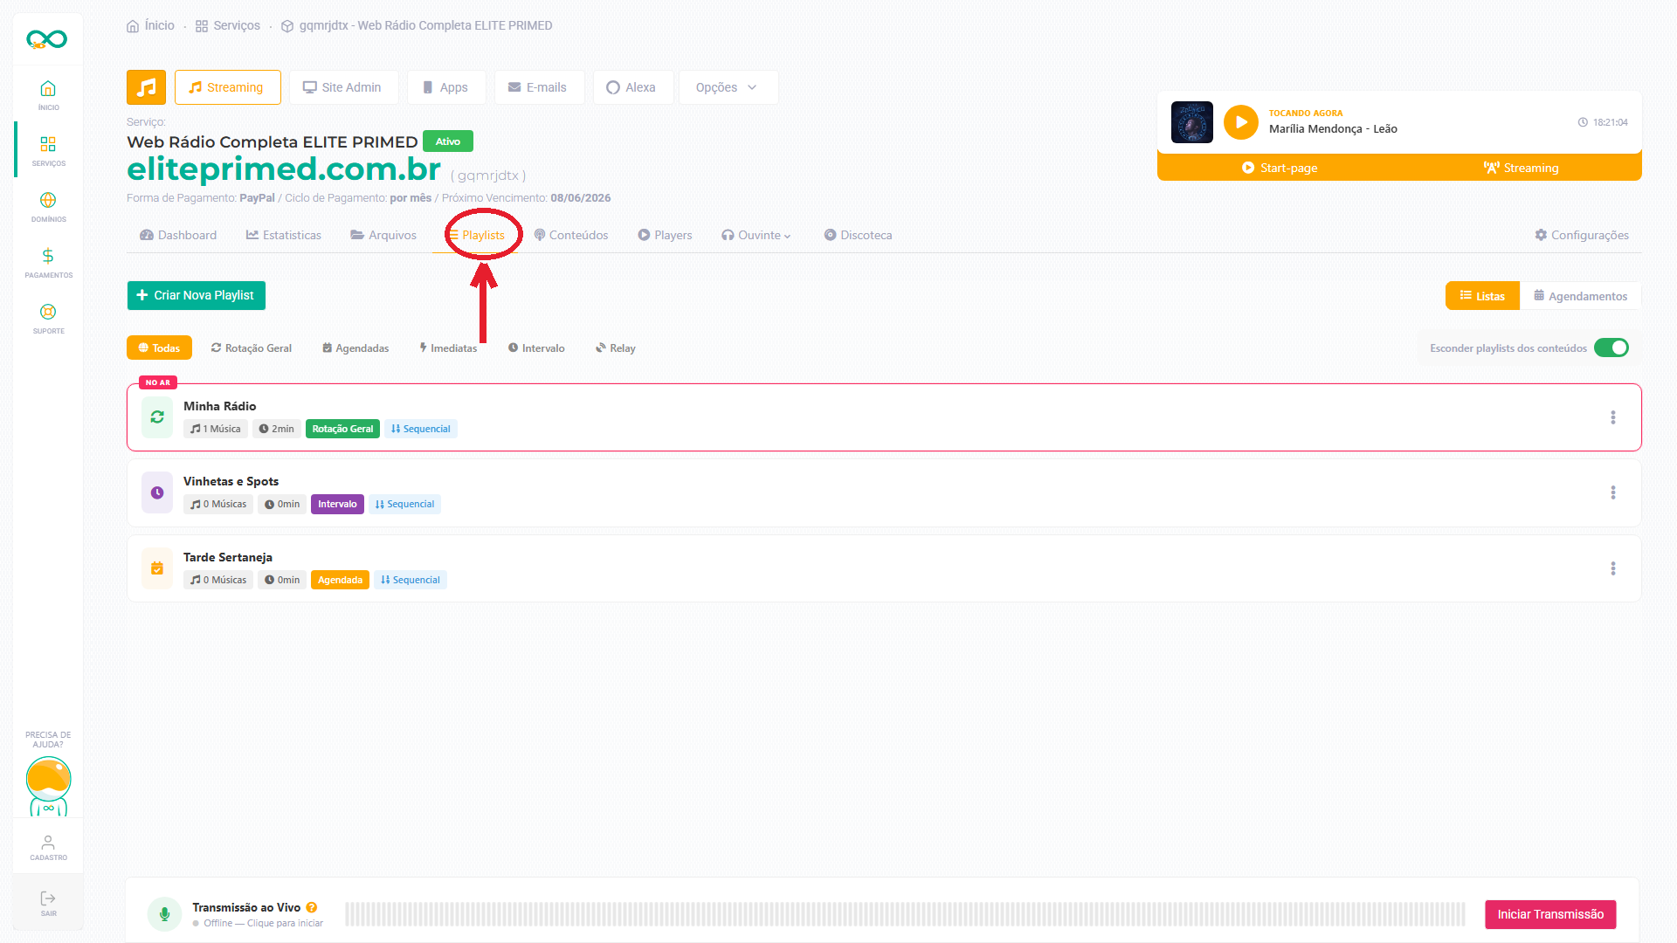1677x943 pixels.
Task: Open the Dashboard tab
Action: (178, 235)
